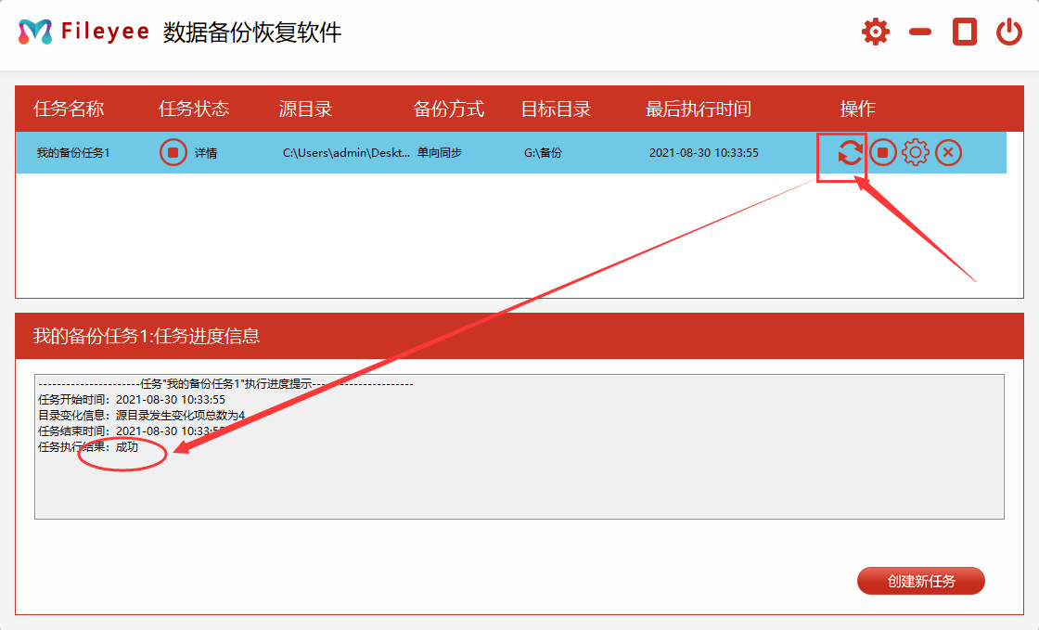Open application settings gear in title bar
The image size is (1039, 630).
tap(875, 32)
